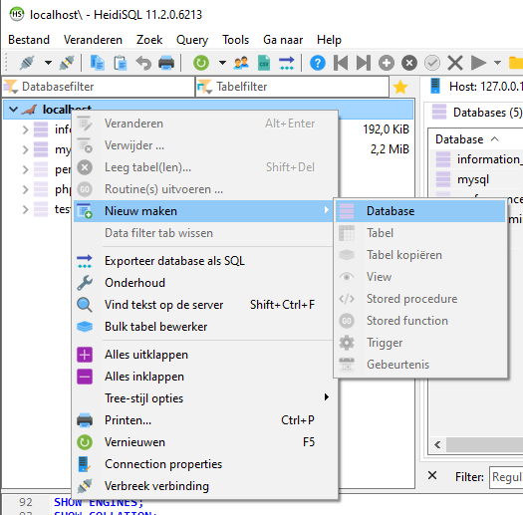Click the disconnect plug toolbar icon
The width and height of the screenshot is (523, 515).
67,63
